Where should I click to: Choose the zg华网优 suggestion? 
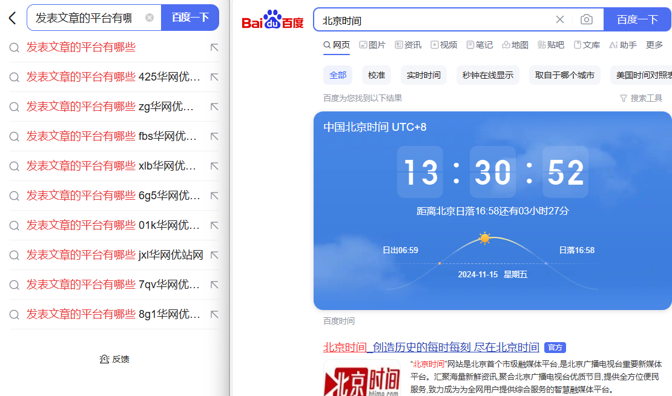click(x=110, y=107)
